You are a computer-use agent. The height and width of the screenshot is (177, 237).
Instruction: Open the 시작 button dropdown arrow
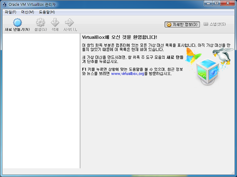[77, 31]
